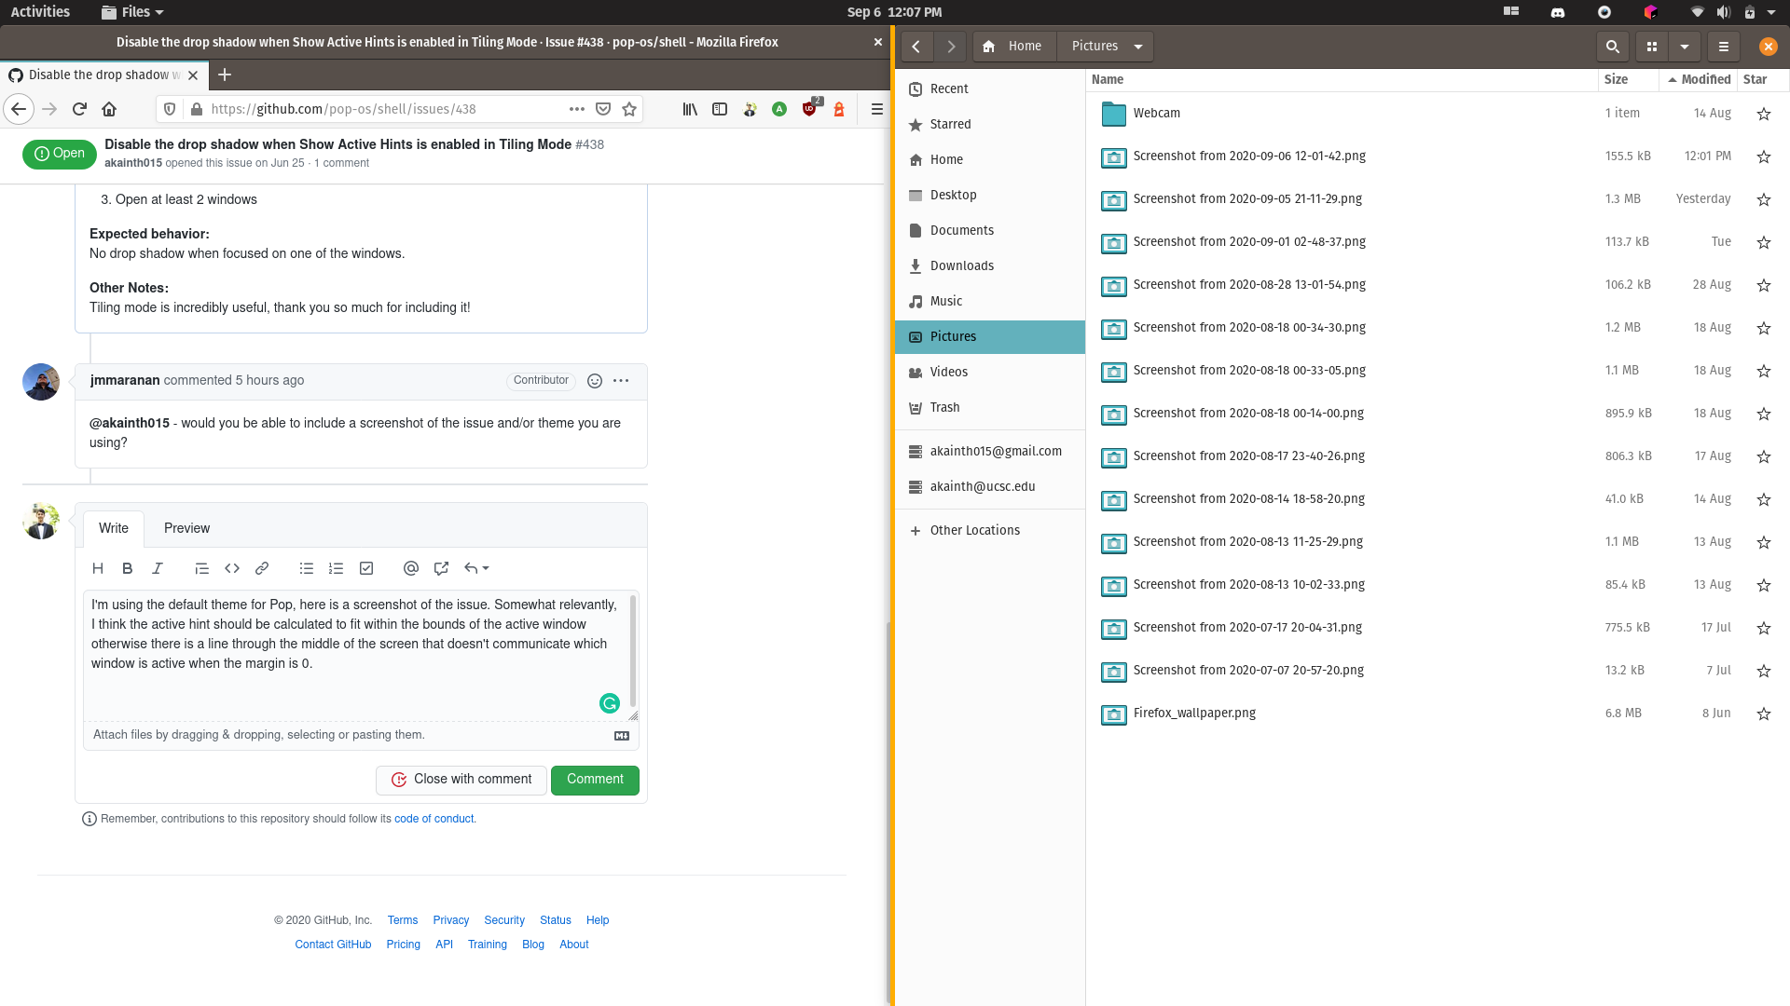Open the code of conduct link
1790x1006 pixels.
pos(434,819)
